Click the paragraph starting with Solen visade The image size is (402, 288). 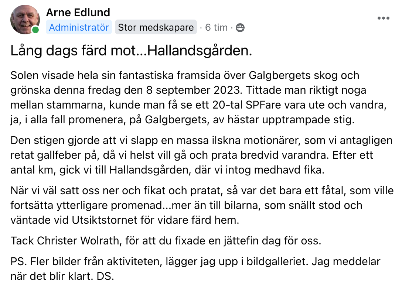click(x=199, y=97)
